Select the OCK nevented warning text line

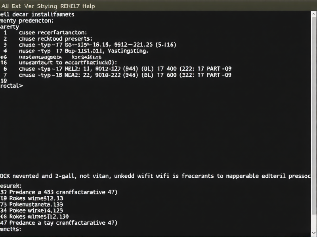point(119,176)
